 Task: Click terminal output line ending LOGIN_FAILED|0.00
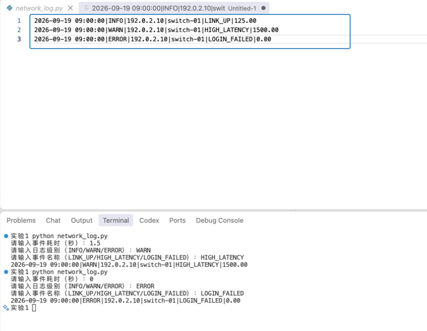point(125,301)
